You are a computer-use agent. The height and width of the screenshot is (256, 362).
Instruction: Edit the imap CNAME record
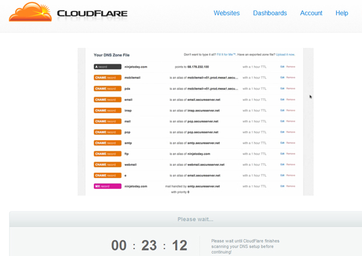pos(282,110)
